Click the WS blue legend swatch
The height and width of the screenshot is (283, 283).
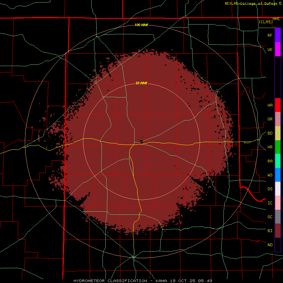coord(278,175)
